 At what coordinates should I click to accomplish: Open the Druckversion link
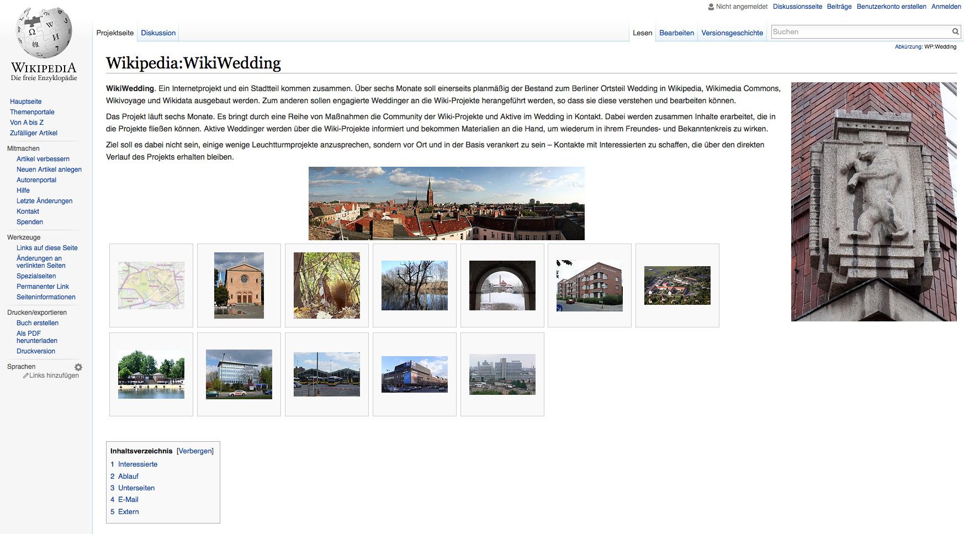point(36,351)
